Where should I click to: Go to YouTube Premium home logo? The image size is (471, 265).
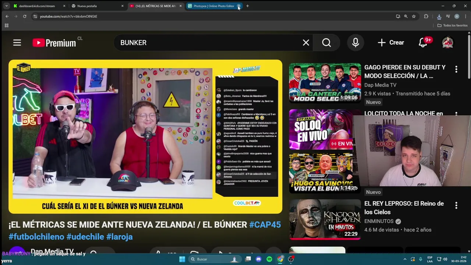pos(54,43)
